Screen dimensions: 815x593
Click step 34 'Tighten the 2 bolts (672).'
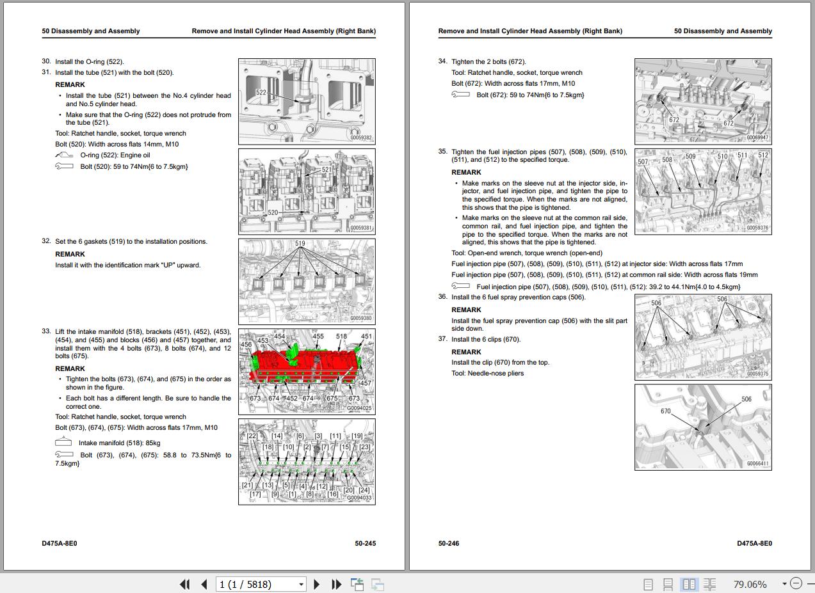click(482, 61)
